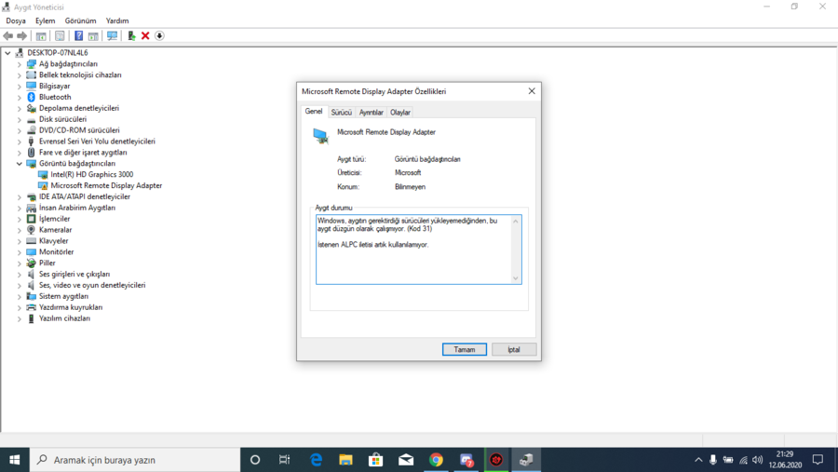Scan for hardware changes with the monitor icon

tap(112, 35)
